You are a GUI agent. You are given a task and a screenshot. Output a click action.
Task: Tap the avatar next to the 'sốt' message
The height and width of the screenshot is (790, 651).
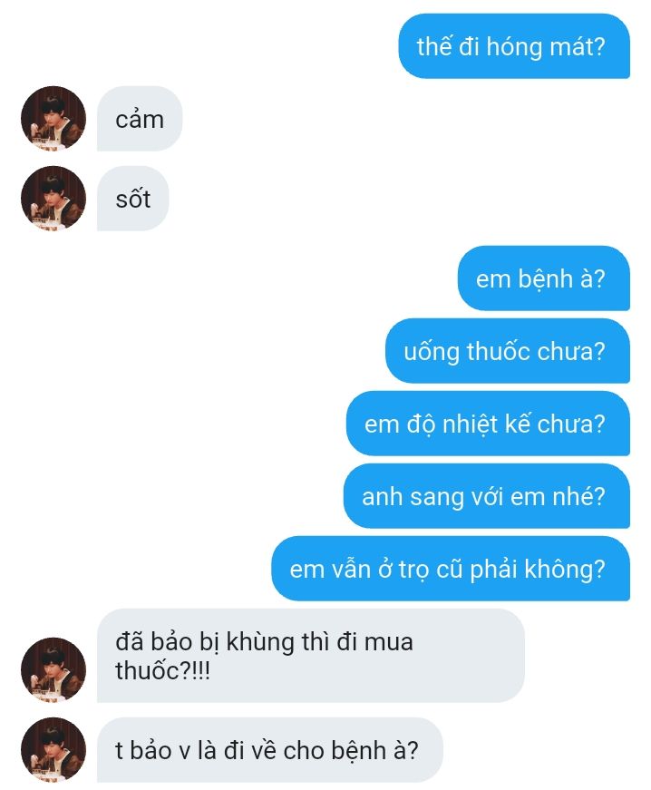pos(53,199)
